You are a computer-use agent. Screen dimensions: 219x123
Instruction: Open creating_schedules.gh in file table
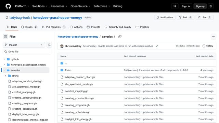pos(78,112)
